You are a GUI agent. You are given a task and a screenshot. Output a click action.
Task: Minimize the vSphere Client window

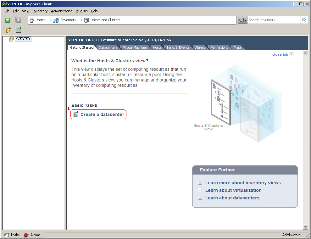296,4
